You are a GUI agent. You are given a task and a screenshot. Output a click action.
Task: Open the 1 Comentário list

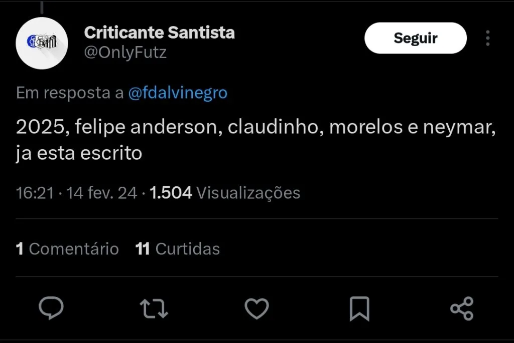(x=68, y=249)
